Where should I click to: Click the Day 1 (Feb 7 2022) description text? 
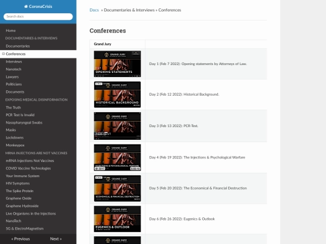(x=198, y=64)
